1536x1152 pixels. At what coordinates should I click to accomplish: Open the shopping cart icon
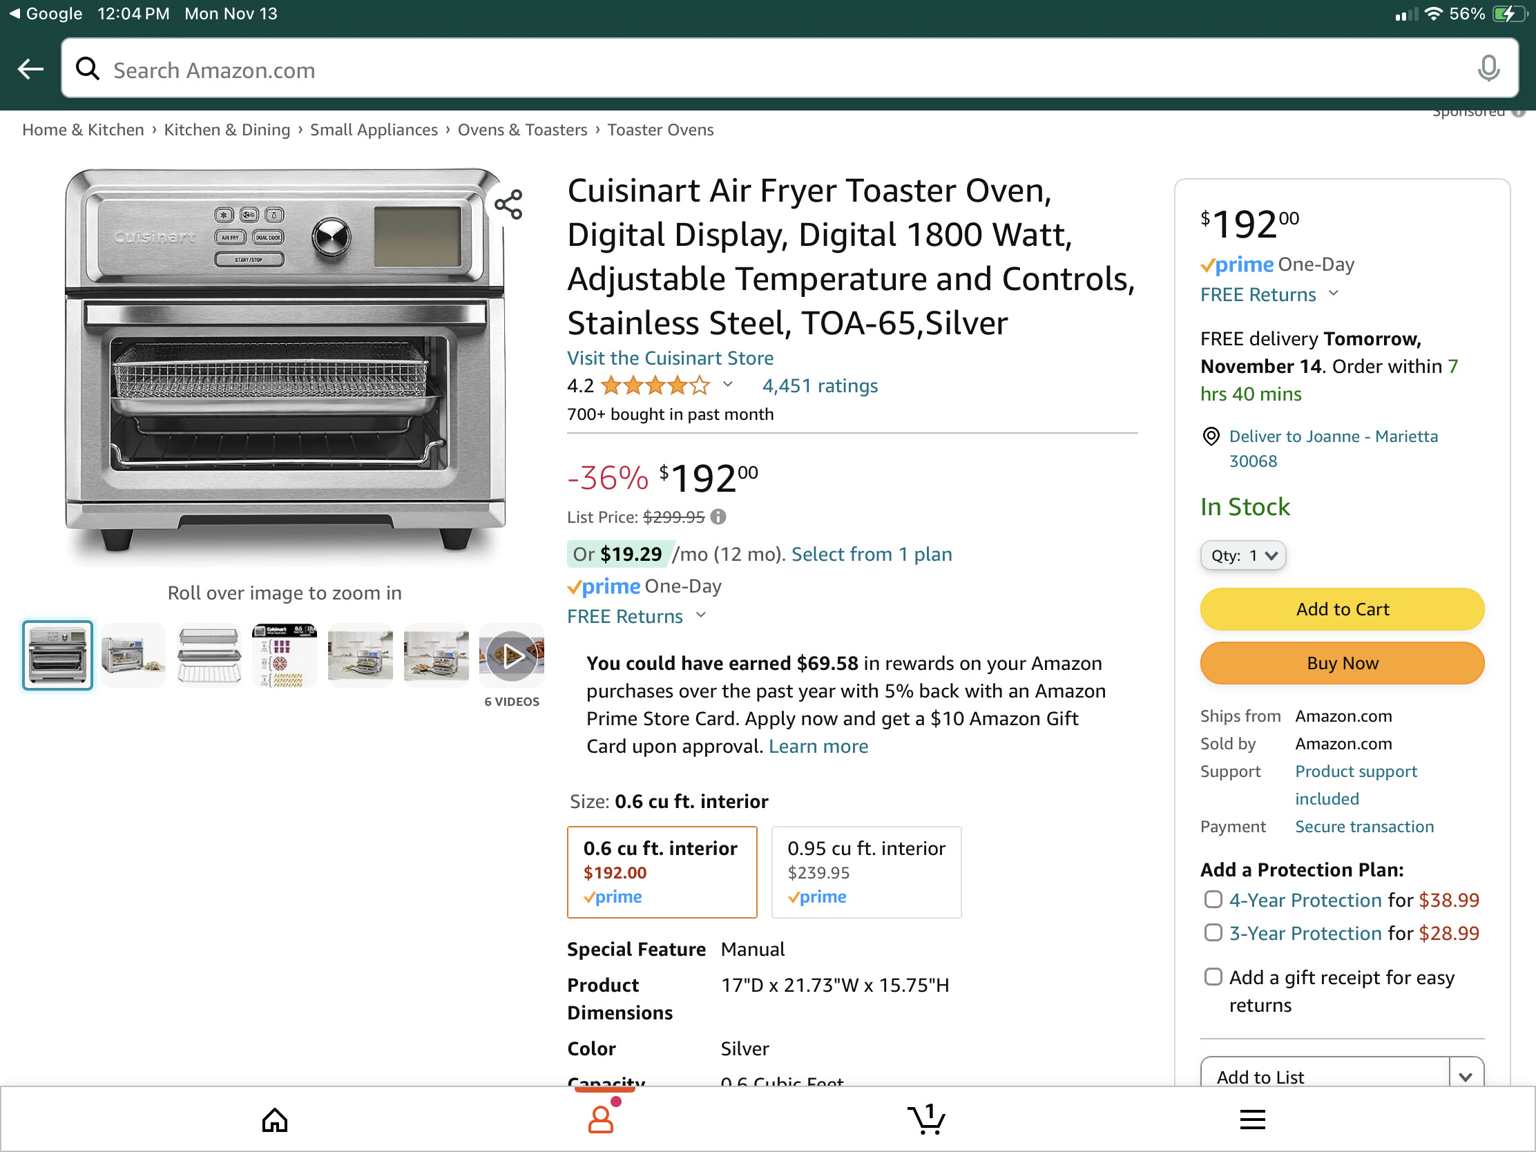click(x=925, y=1120)
